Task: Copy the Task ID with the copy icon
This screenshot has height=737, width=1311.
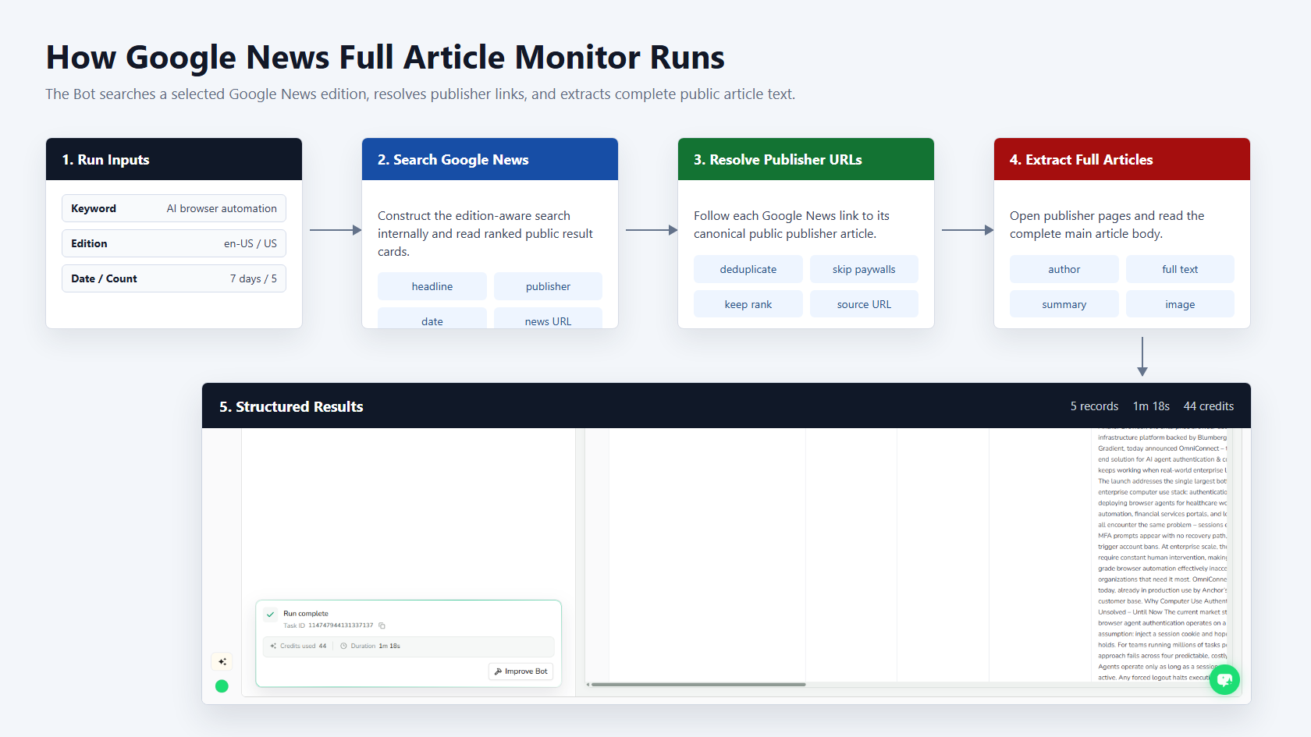Action: 382,625
